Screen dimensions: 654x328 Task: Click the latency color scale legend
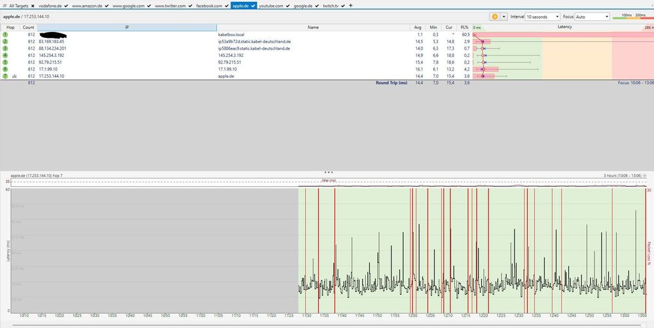click(x=631, y=16)
